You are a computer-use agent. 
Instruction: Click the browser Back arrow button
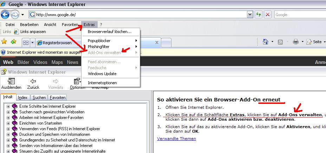tap(5, 14)
